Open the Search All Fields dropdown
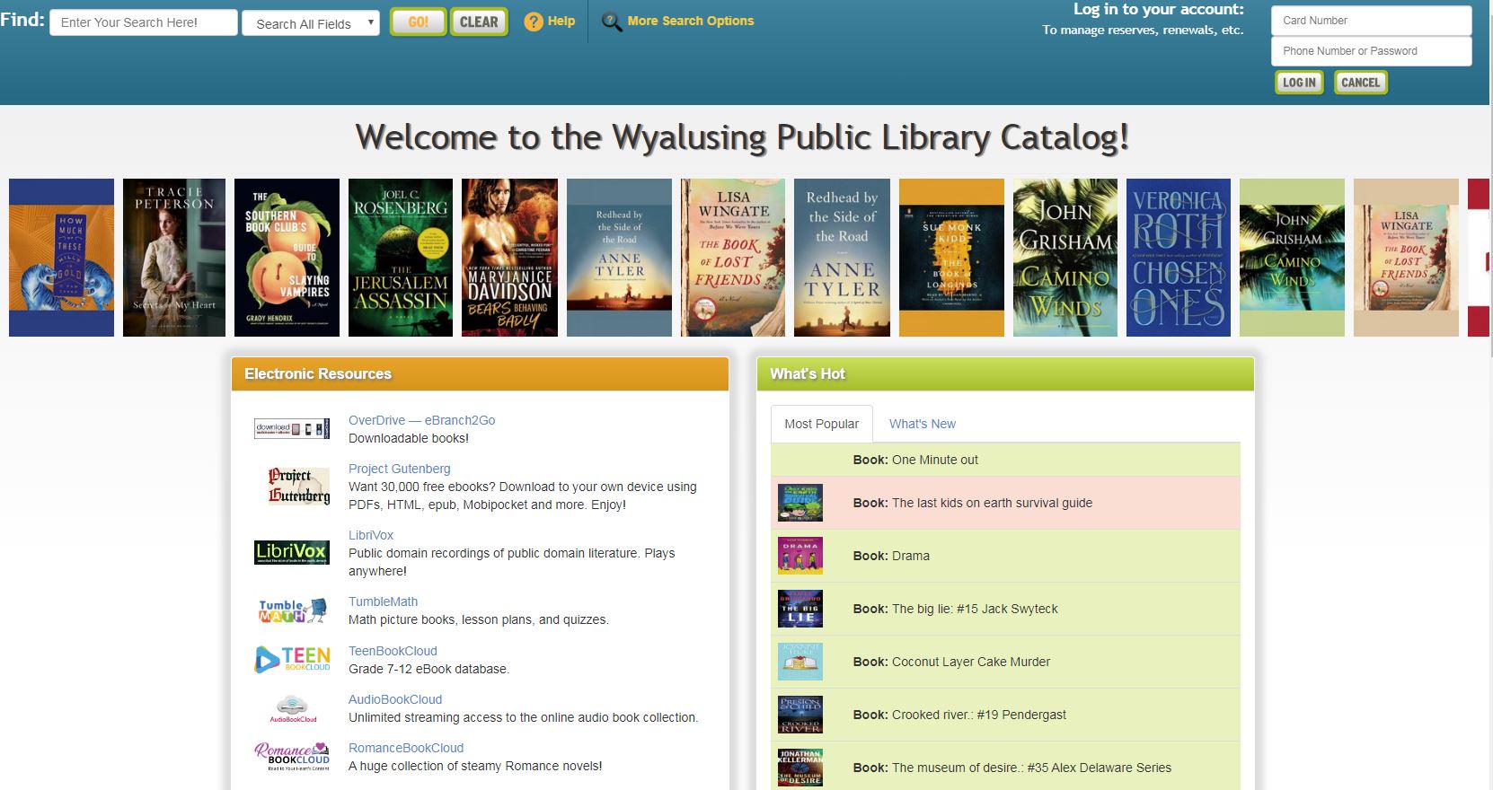 pos(311,23)
